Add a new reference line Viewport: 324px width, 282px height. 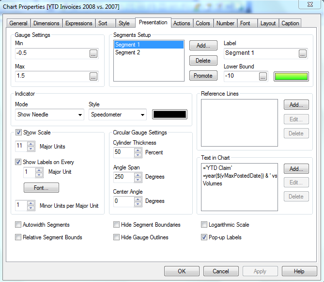(296, 105)
